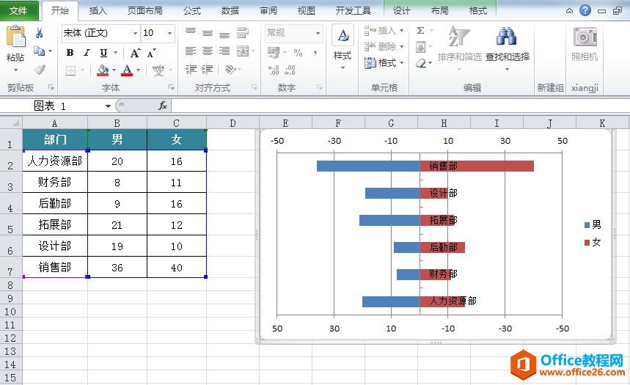Image resolution: width=630 pixels, height=385 pixels.
Task: Apply the fill color bucket
Action: [x=103, y=70]
